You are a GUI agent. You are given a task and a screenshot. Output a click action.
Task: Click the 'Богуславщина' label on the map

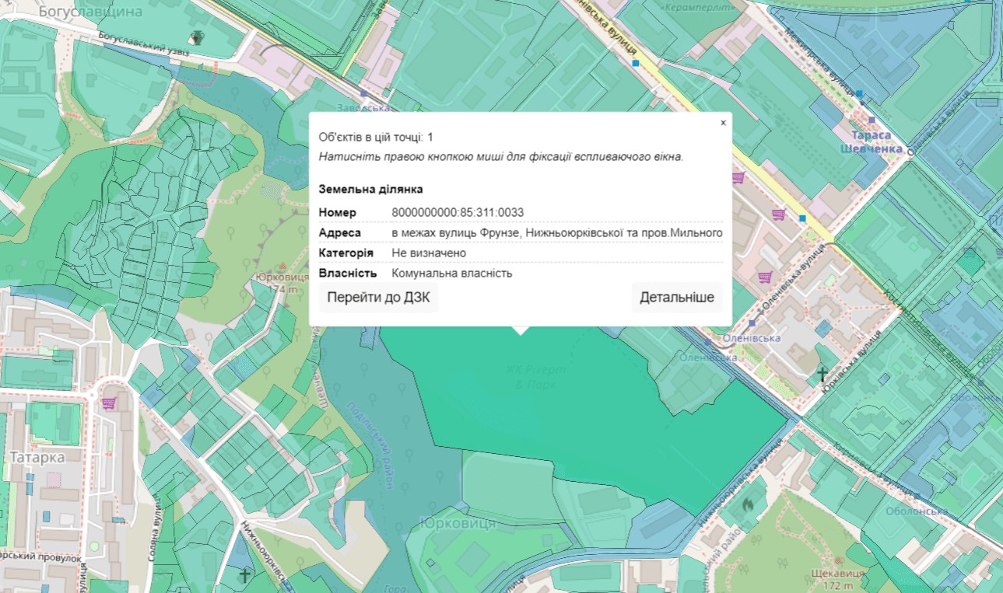click(x=91, y=12)
